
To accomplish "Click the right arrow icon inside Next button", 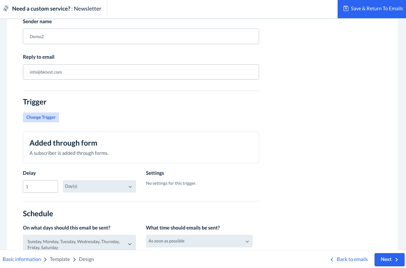I will click(x=397, y=260).
